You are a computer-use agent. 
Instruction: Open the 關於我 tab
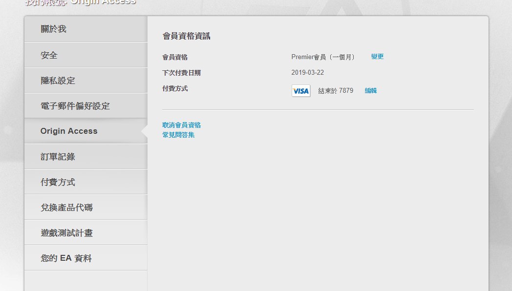86,29
